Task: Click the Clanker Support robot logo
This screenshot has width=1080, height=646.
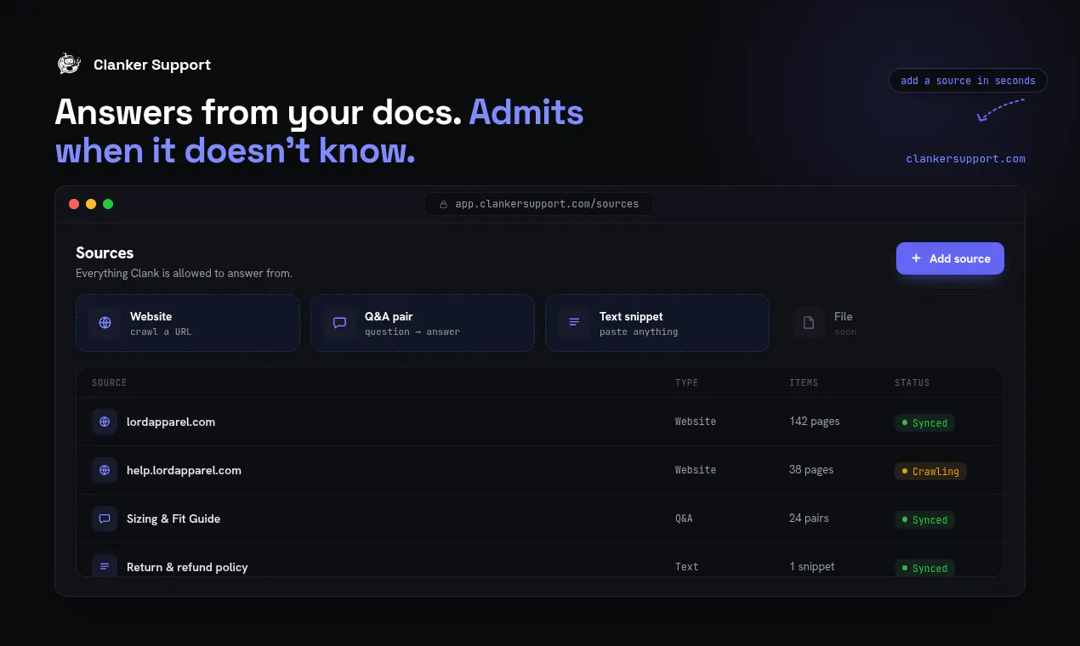Action: tap(69, 64)
